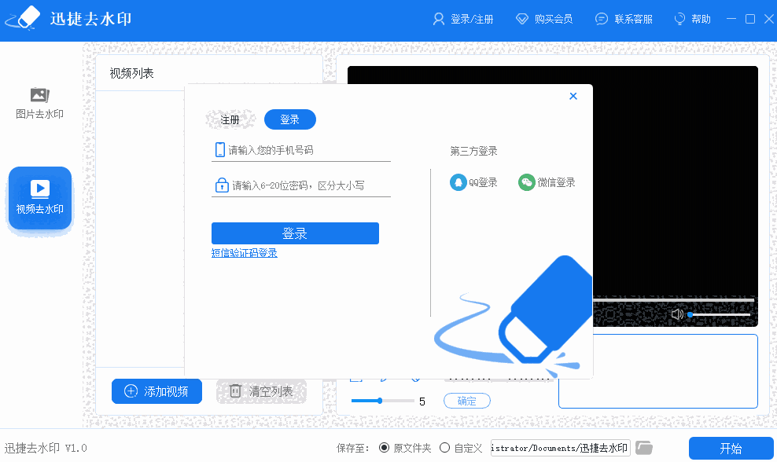The width and height of the screenshot is (777, 462).
Task: Click the folder browse icon beside save path
Action: pos(645,446)
